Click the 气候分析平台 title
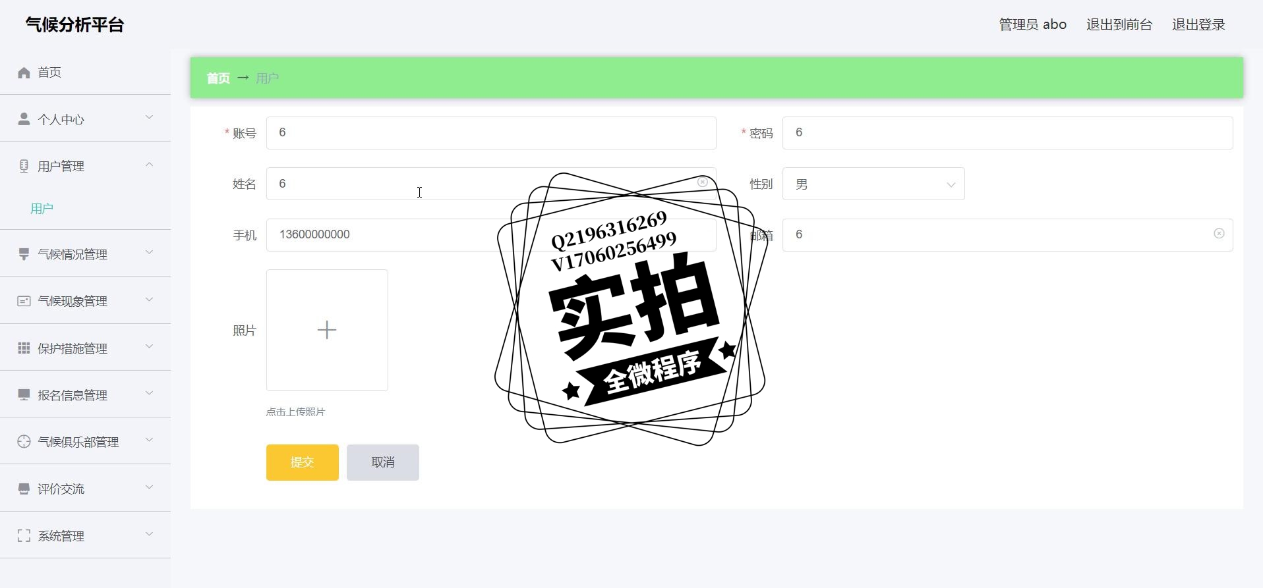 coord(74,25)
